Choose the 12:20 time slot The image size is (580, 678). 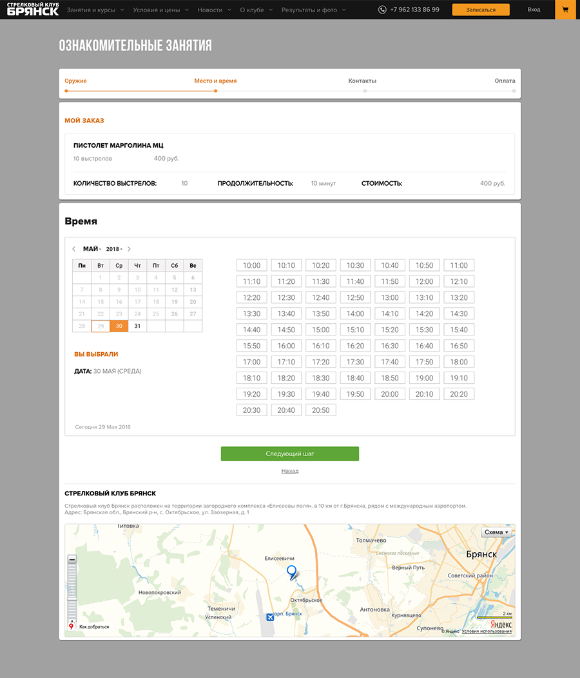click(252, 297)
